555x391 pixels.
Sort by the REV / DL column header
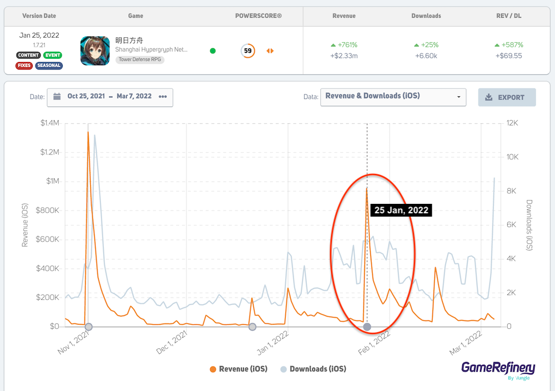click(508, 16)
